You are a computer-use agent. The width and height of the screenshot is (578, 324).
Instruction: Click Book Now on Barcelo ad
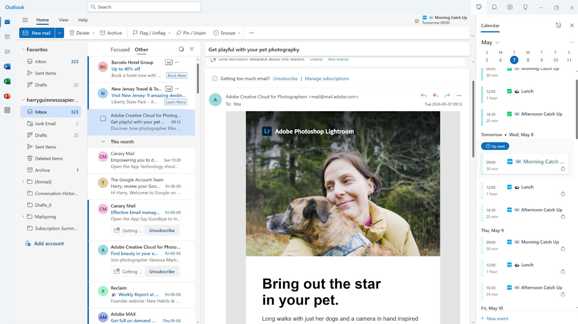pos(177,75)
